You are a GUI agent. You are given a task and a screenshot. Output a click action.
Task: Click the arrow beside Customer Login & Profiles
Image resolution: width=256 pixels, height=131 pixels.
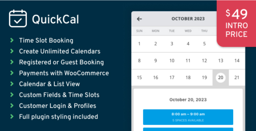point(12,106)
